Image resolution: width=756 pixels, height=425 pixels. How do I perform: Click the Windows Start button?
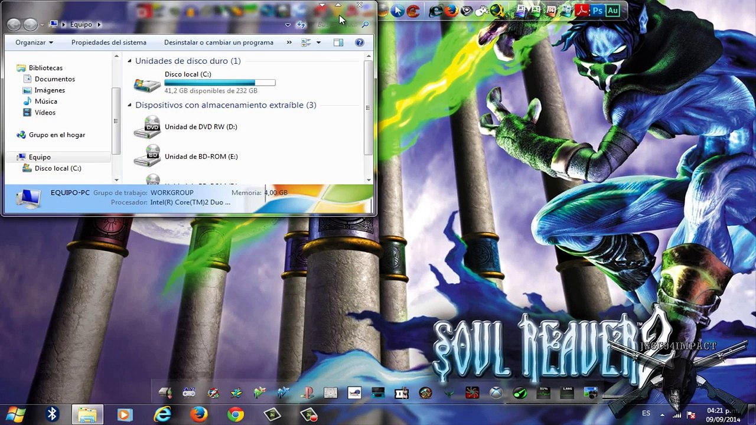tap(15, 415)
